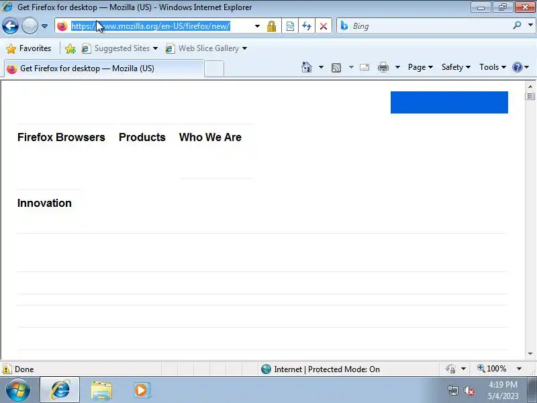Image resolution: width=537 pixels, height=403 pixels.
Task: Click the muted volume tray icon
Action: pos(469,390)
